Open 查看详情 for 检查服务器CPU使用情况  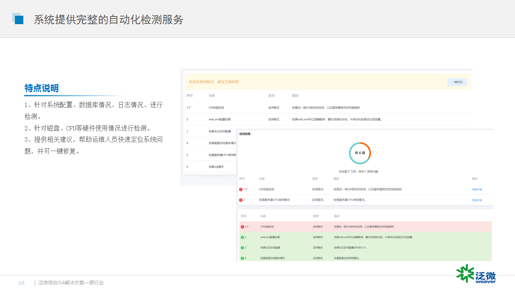tap(477, 200)
